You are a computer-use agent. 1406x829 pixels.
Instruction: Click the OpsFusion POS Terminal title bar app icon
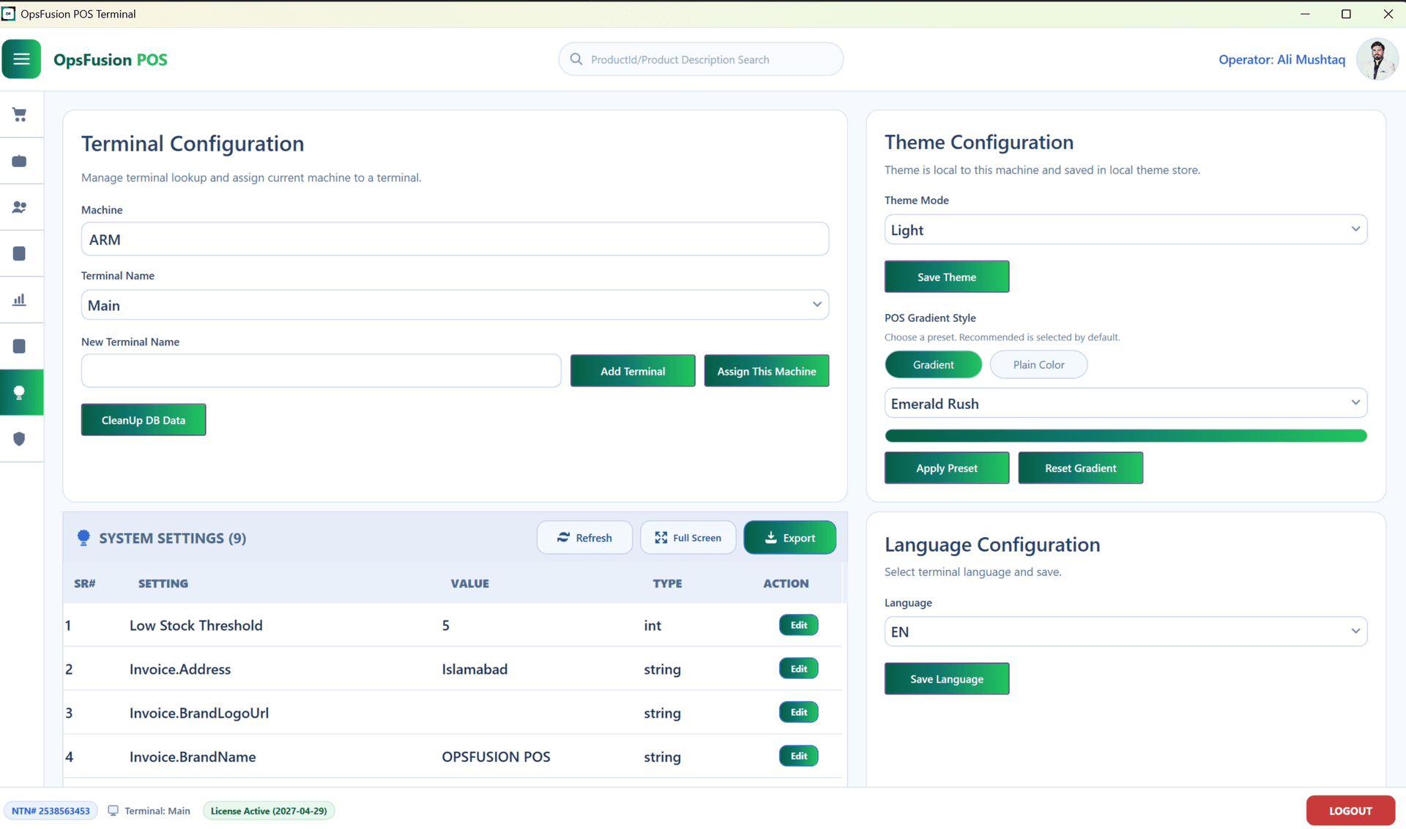coord(9,14)
